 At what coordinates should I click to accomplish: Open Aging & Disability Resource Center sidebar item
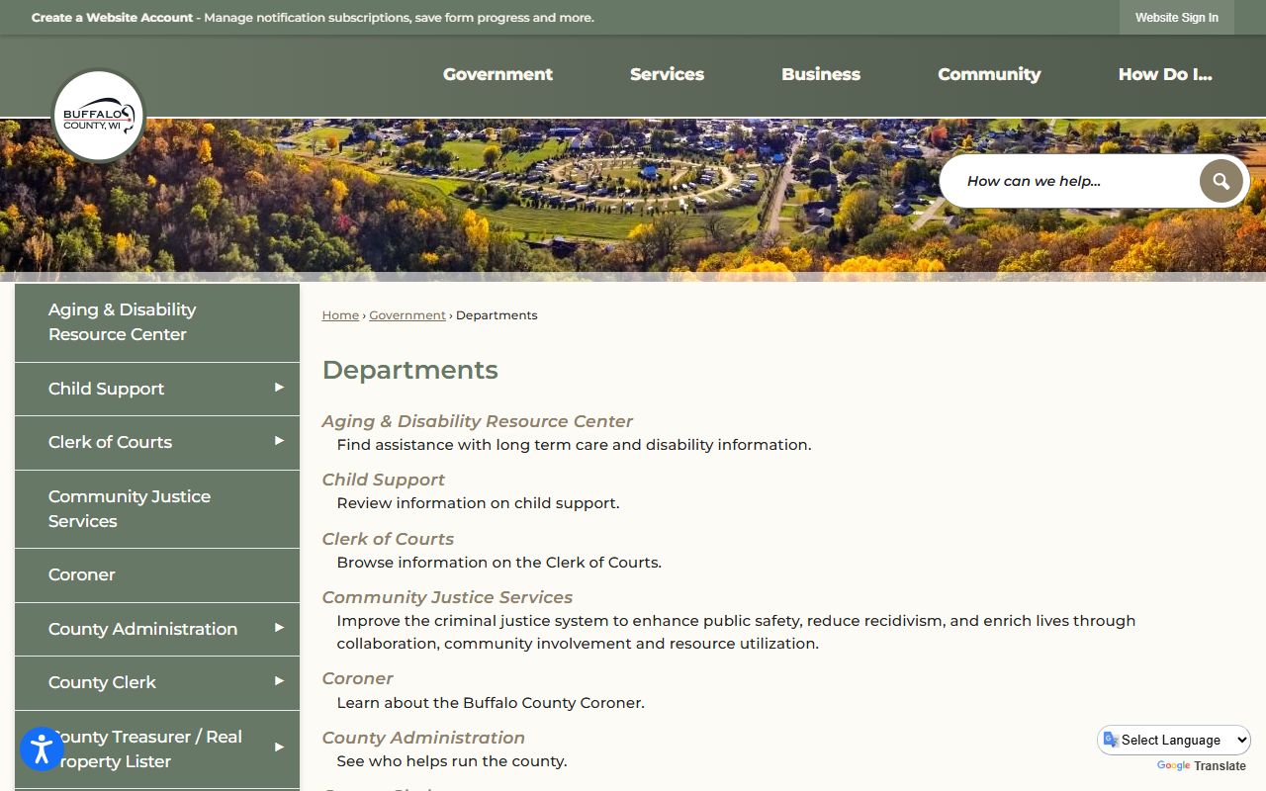[x=157, y=322]
